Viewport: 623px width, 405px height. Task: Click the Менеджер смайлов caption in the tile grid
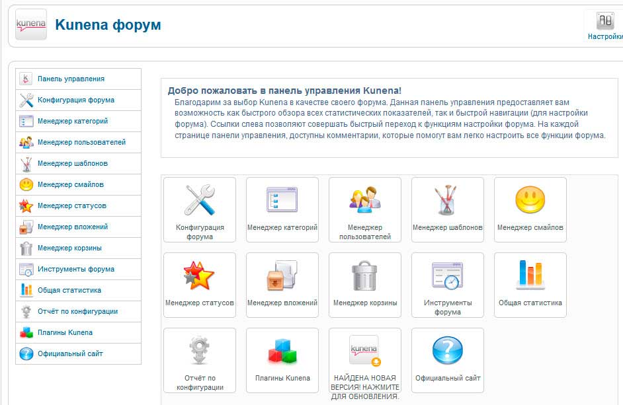pyautogui.click(x=530, y=227)
